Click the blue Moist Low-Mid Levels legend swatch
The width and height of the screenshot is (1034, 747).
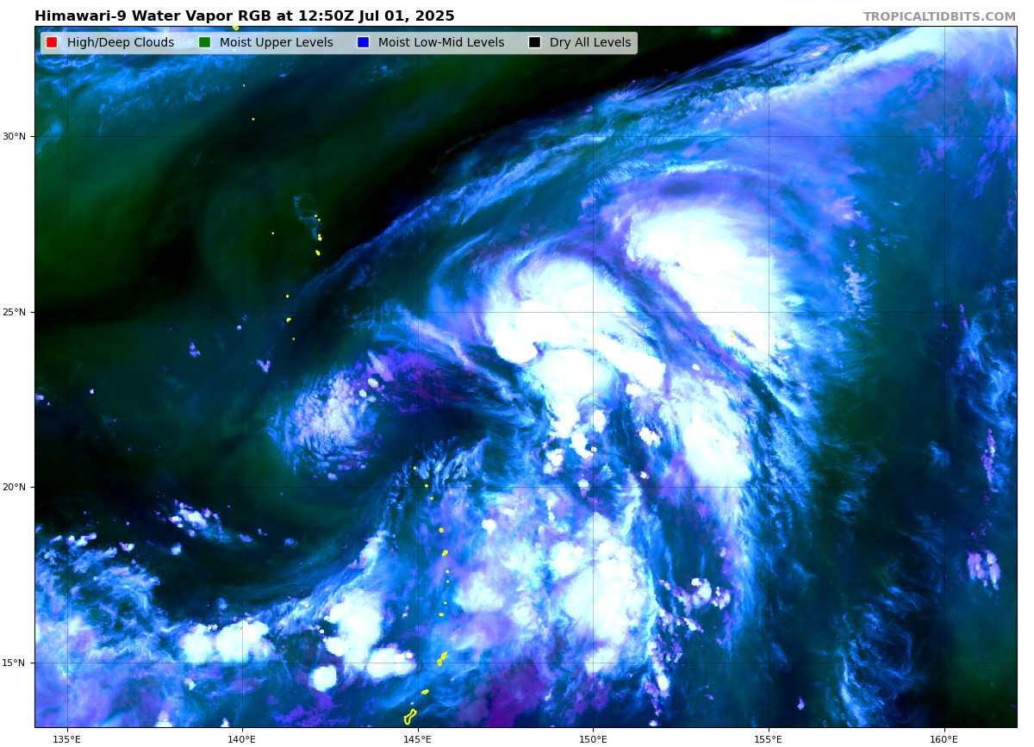[x=363, y=42]
